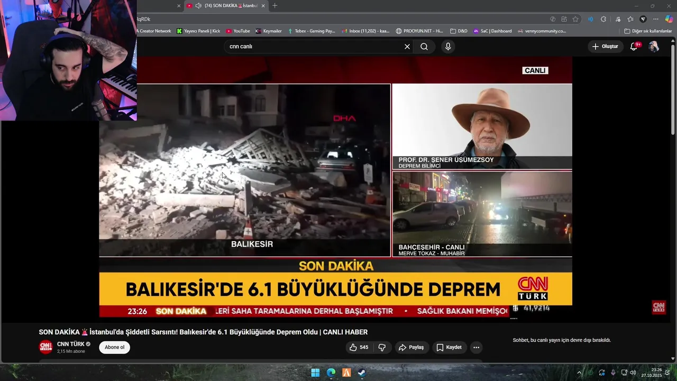Open the notification center bell in tray
Viewport: 677px width, 381px height.
click(x=667, y=373)
